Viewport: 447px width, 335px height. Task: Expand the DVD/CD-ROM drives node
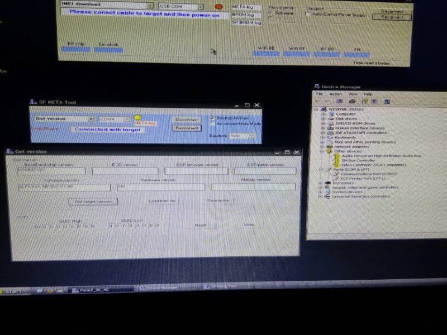tap(323, 123)
